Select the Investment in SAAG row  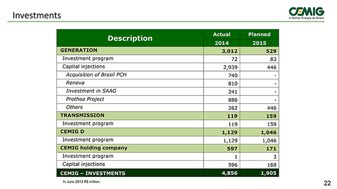point(168,92)
